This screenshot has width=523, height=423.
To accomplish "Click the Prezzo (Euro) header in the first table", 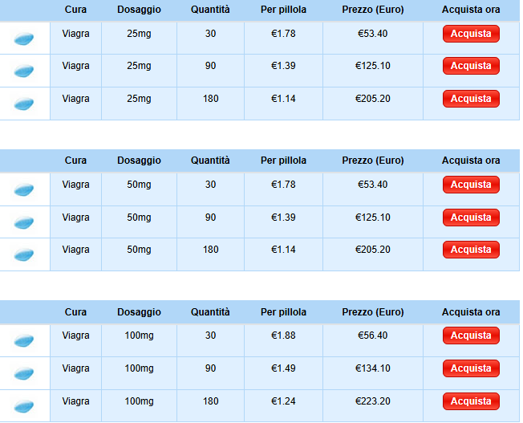I will click(373, 10).
